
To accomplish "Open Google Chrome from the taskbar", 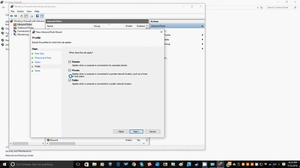I will coord(134,164).
